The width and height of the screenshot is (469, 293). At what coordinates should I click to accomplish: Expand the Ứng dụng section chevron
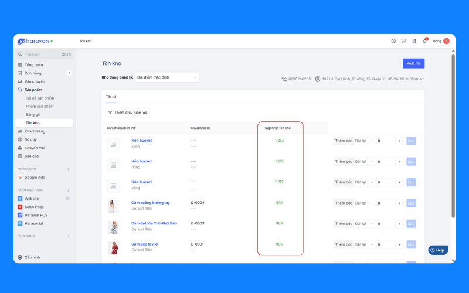pos(68,236)
